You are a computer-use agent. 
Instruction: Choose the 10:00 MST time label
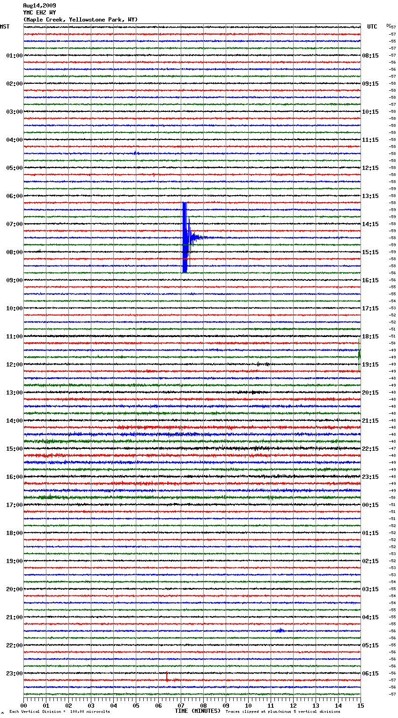pos(15,308)
